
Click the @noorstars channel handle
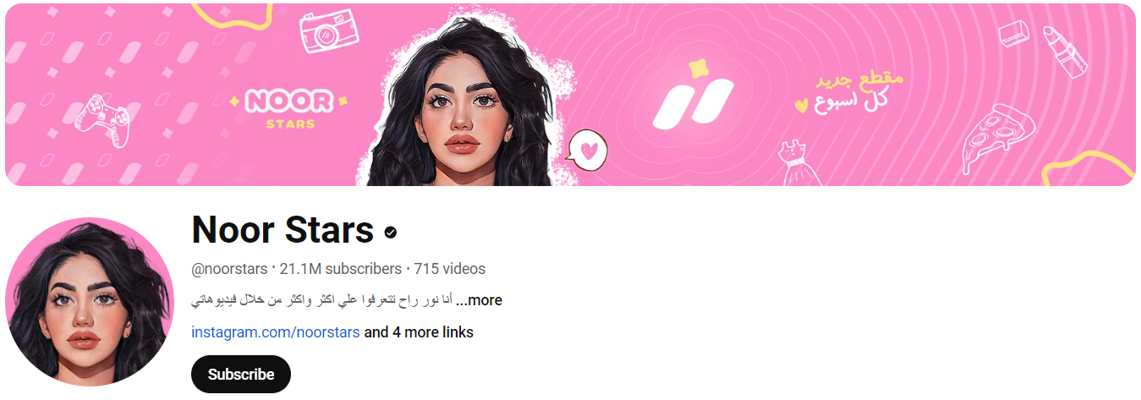click(229, 269)
